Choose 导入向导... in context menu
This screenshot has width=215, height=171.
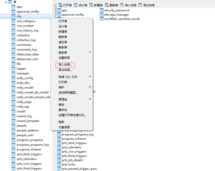coord(65,65)
